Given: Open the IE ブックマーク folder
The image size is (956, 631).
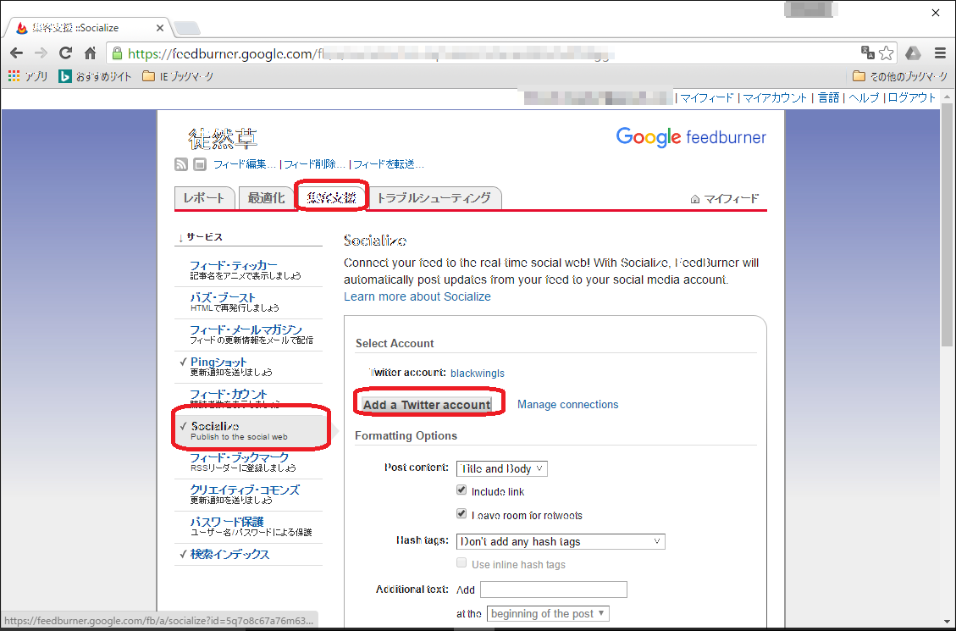Looking at the screenshot, I should point(178,76).
